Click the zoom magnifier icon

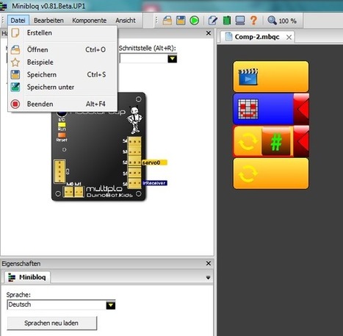pyautogui.click(x=272, y=21)
